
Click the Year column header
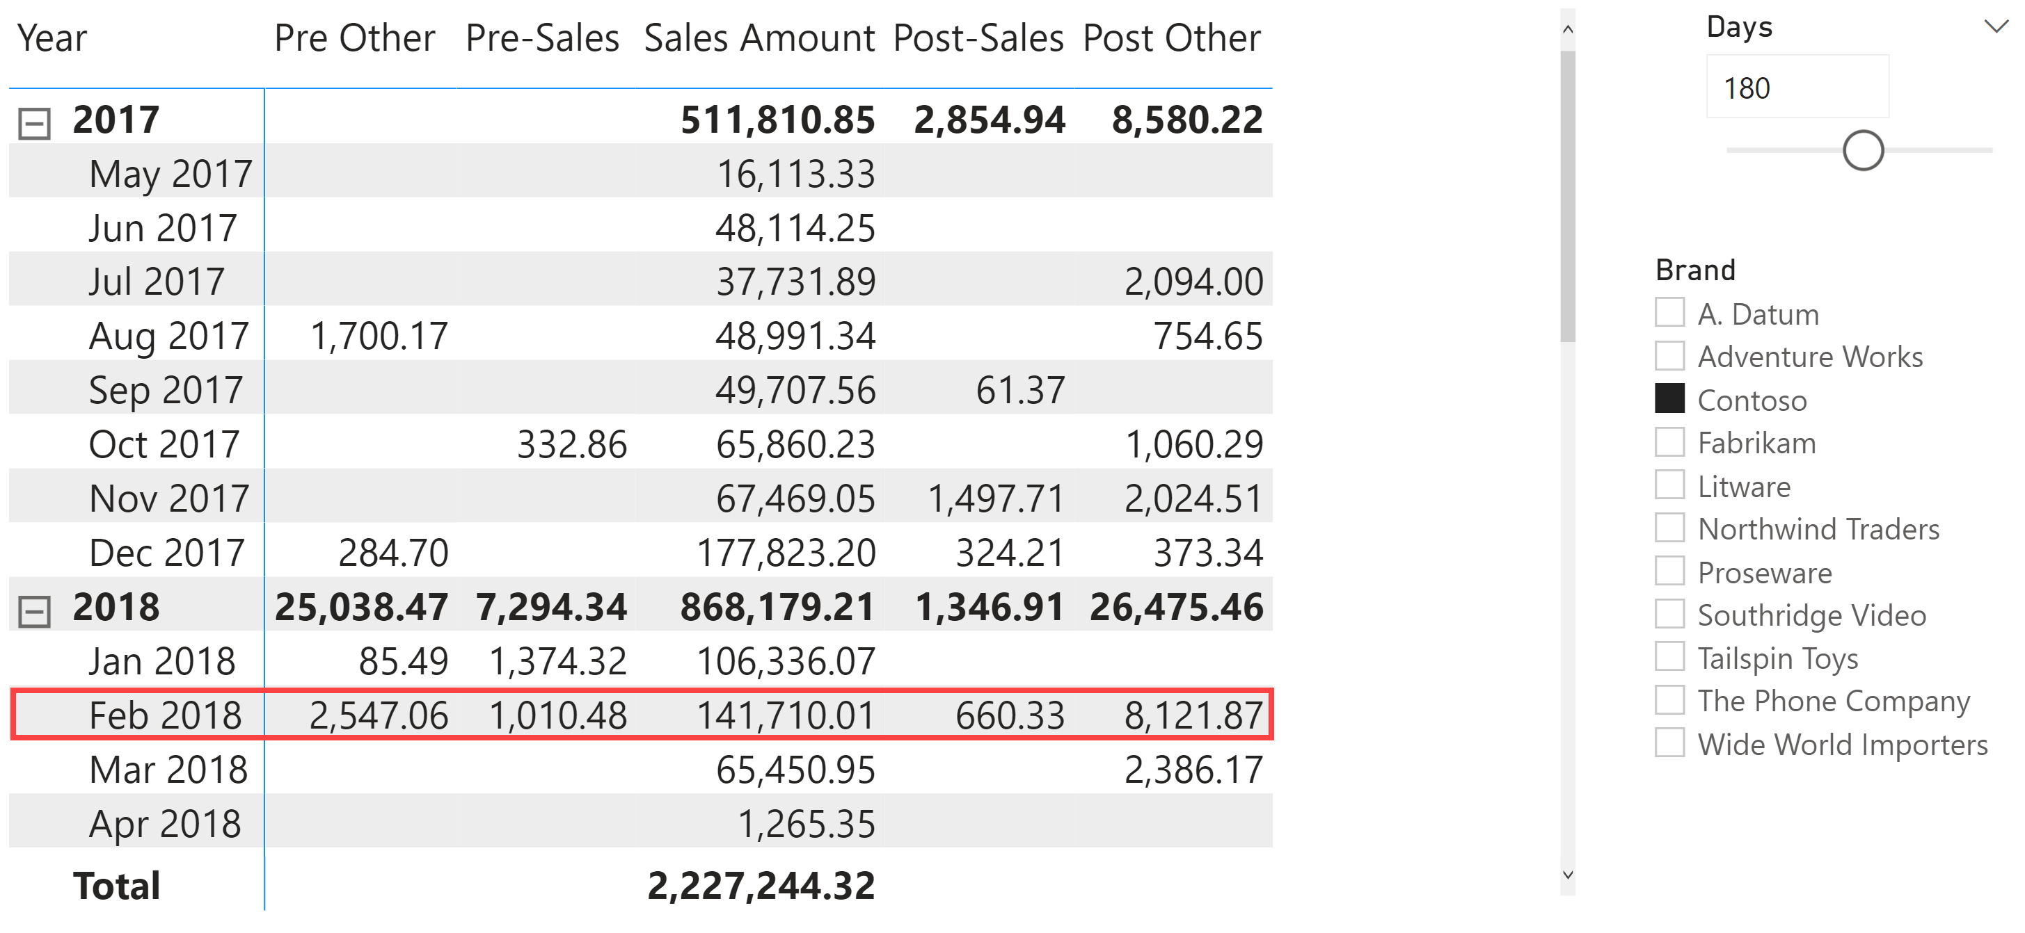52,38
